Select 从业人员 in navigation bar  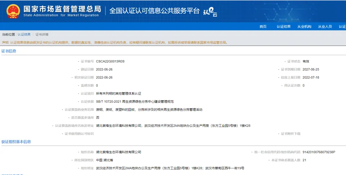325,27
